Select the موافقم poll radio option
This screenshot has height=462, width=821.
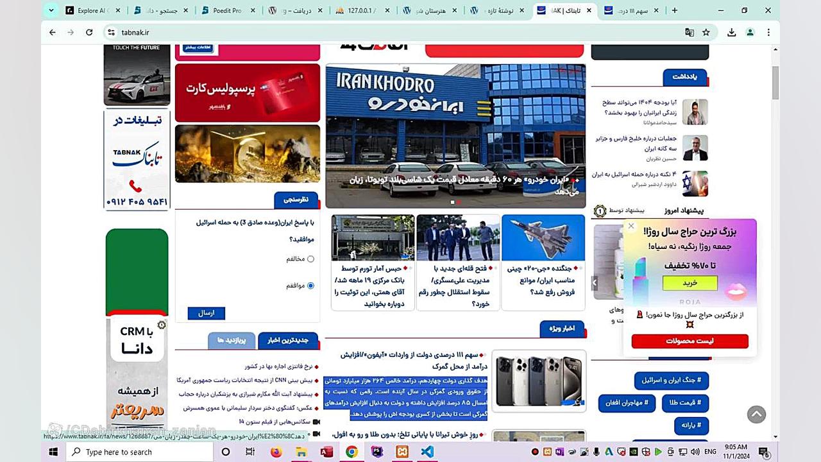point(310,286)
